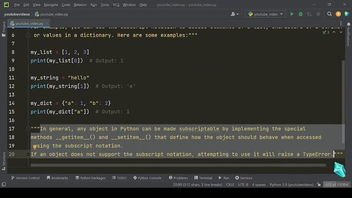Click the stop process square icon
The height and width of the screenshot is (198, 352).
318,14
